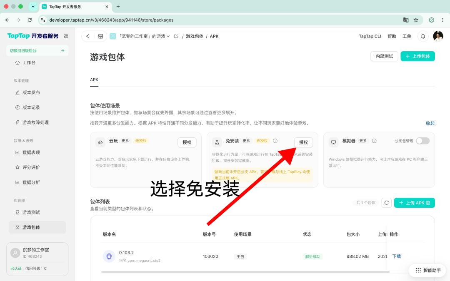Image resolution: width=450 pixels, height=281 pixels.
Task: Collapse the sidebar menu icon
Action: 66,36
